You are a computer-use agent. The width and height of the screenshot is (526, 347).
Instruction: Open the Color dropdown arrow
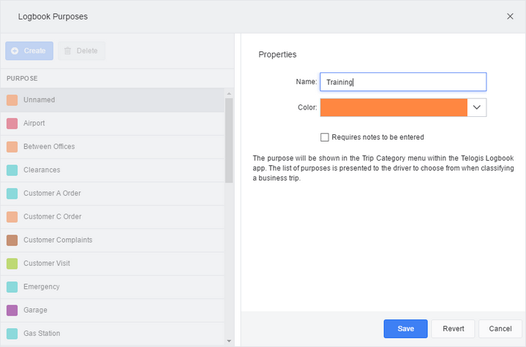477,107
